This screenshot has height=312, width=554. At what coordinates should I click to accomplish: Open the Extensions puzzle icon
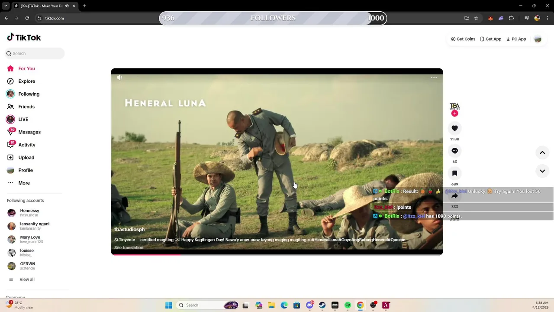pyautogui.click(x=512, y=18)
